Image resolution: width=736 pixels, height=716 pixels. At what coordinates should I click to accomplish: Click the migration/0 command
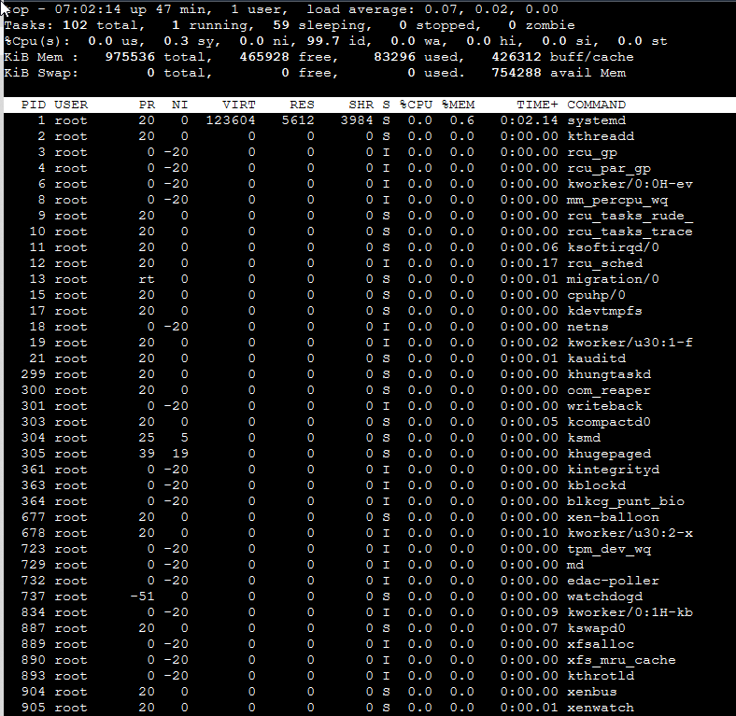613,279
